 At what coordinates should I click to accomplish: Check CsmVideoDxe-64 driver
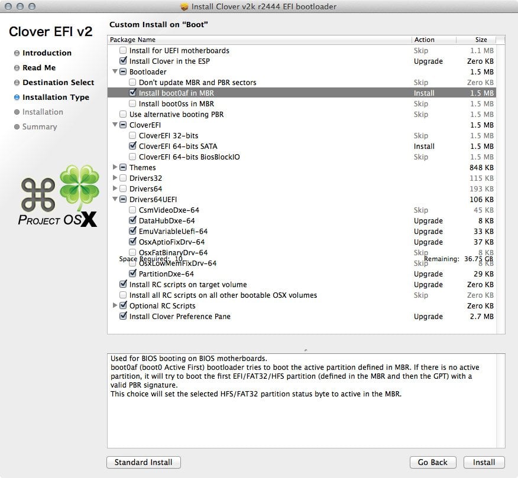point(132,210)
